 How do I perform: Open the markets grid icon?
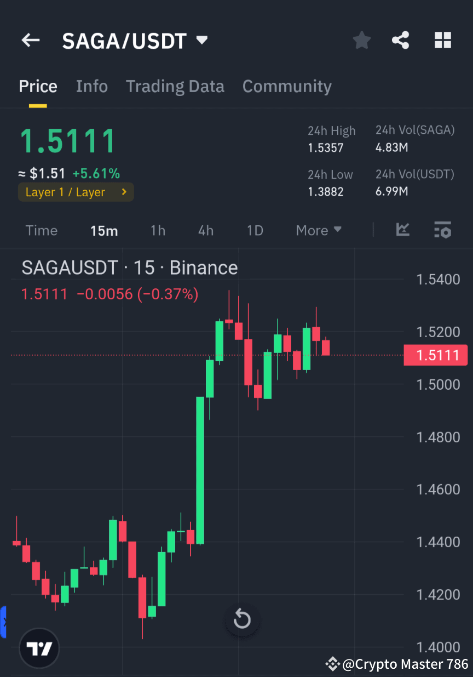tap(443, 40)
